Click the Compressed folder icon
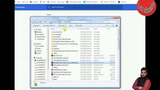Screen dimensions: 160x90 point(52,34)
